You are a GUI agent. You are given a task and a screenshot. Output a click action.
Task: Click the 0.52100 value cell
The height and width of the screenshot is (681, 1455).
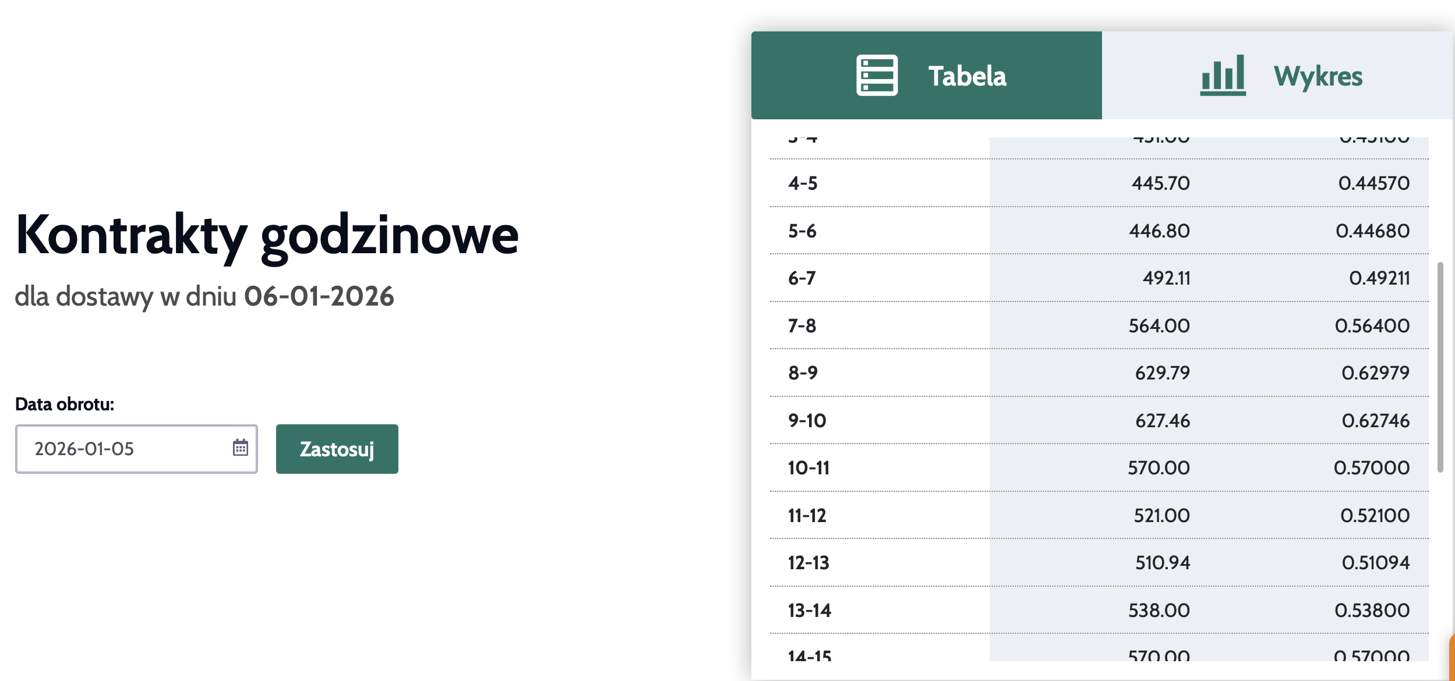point(1375,516)
